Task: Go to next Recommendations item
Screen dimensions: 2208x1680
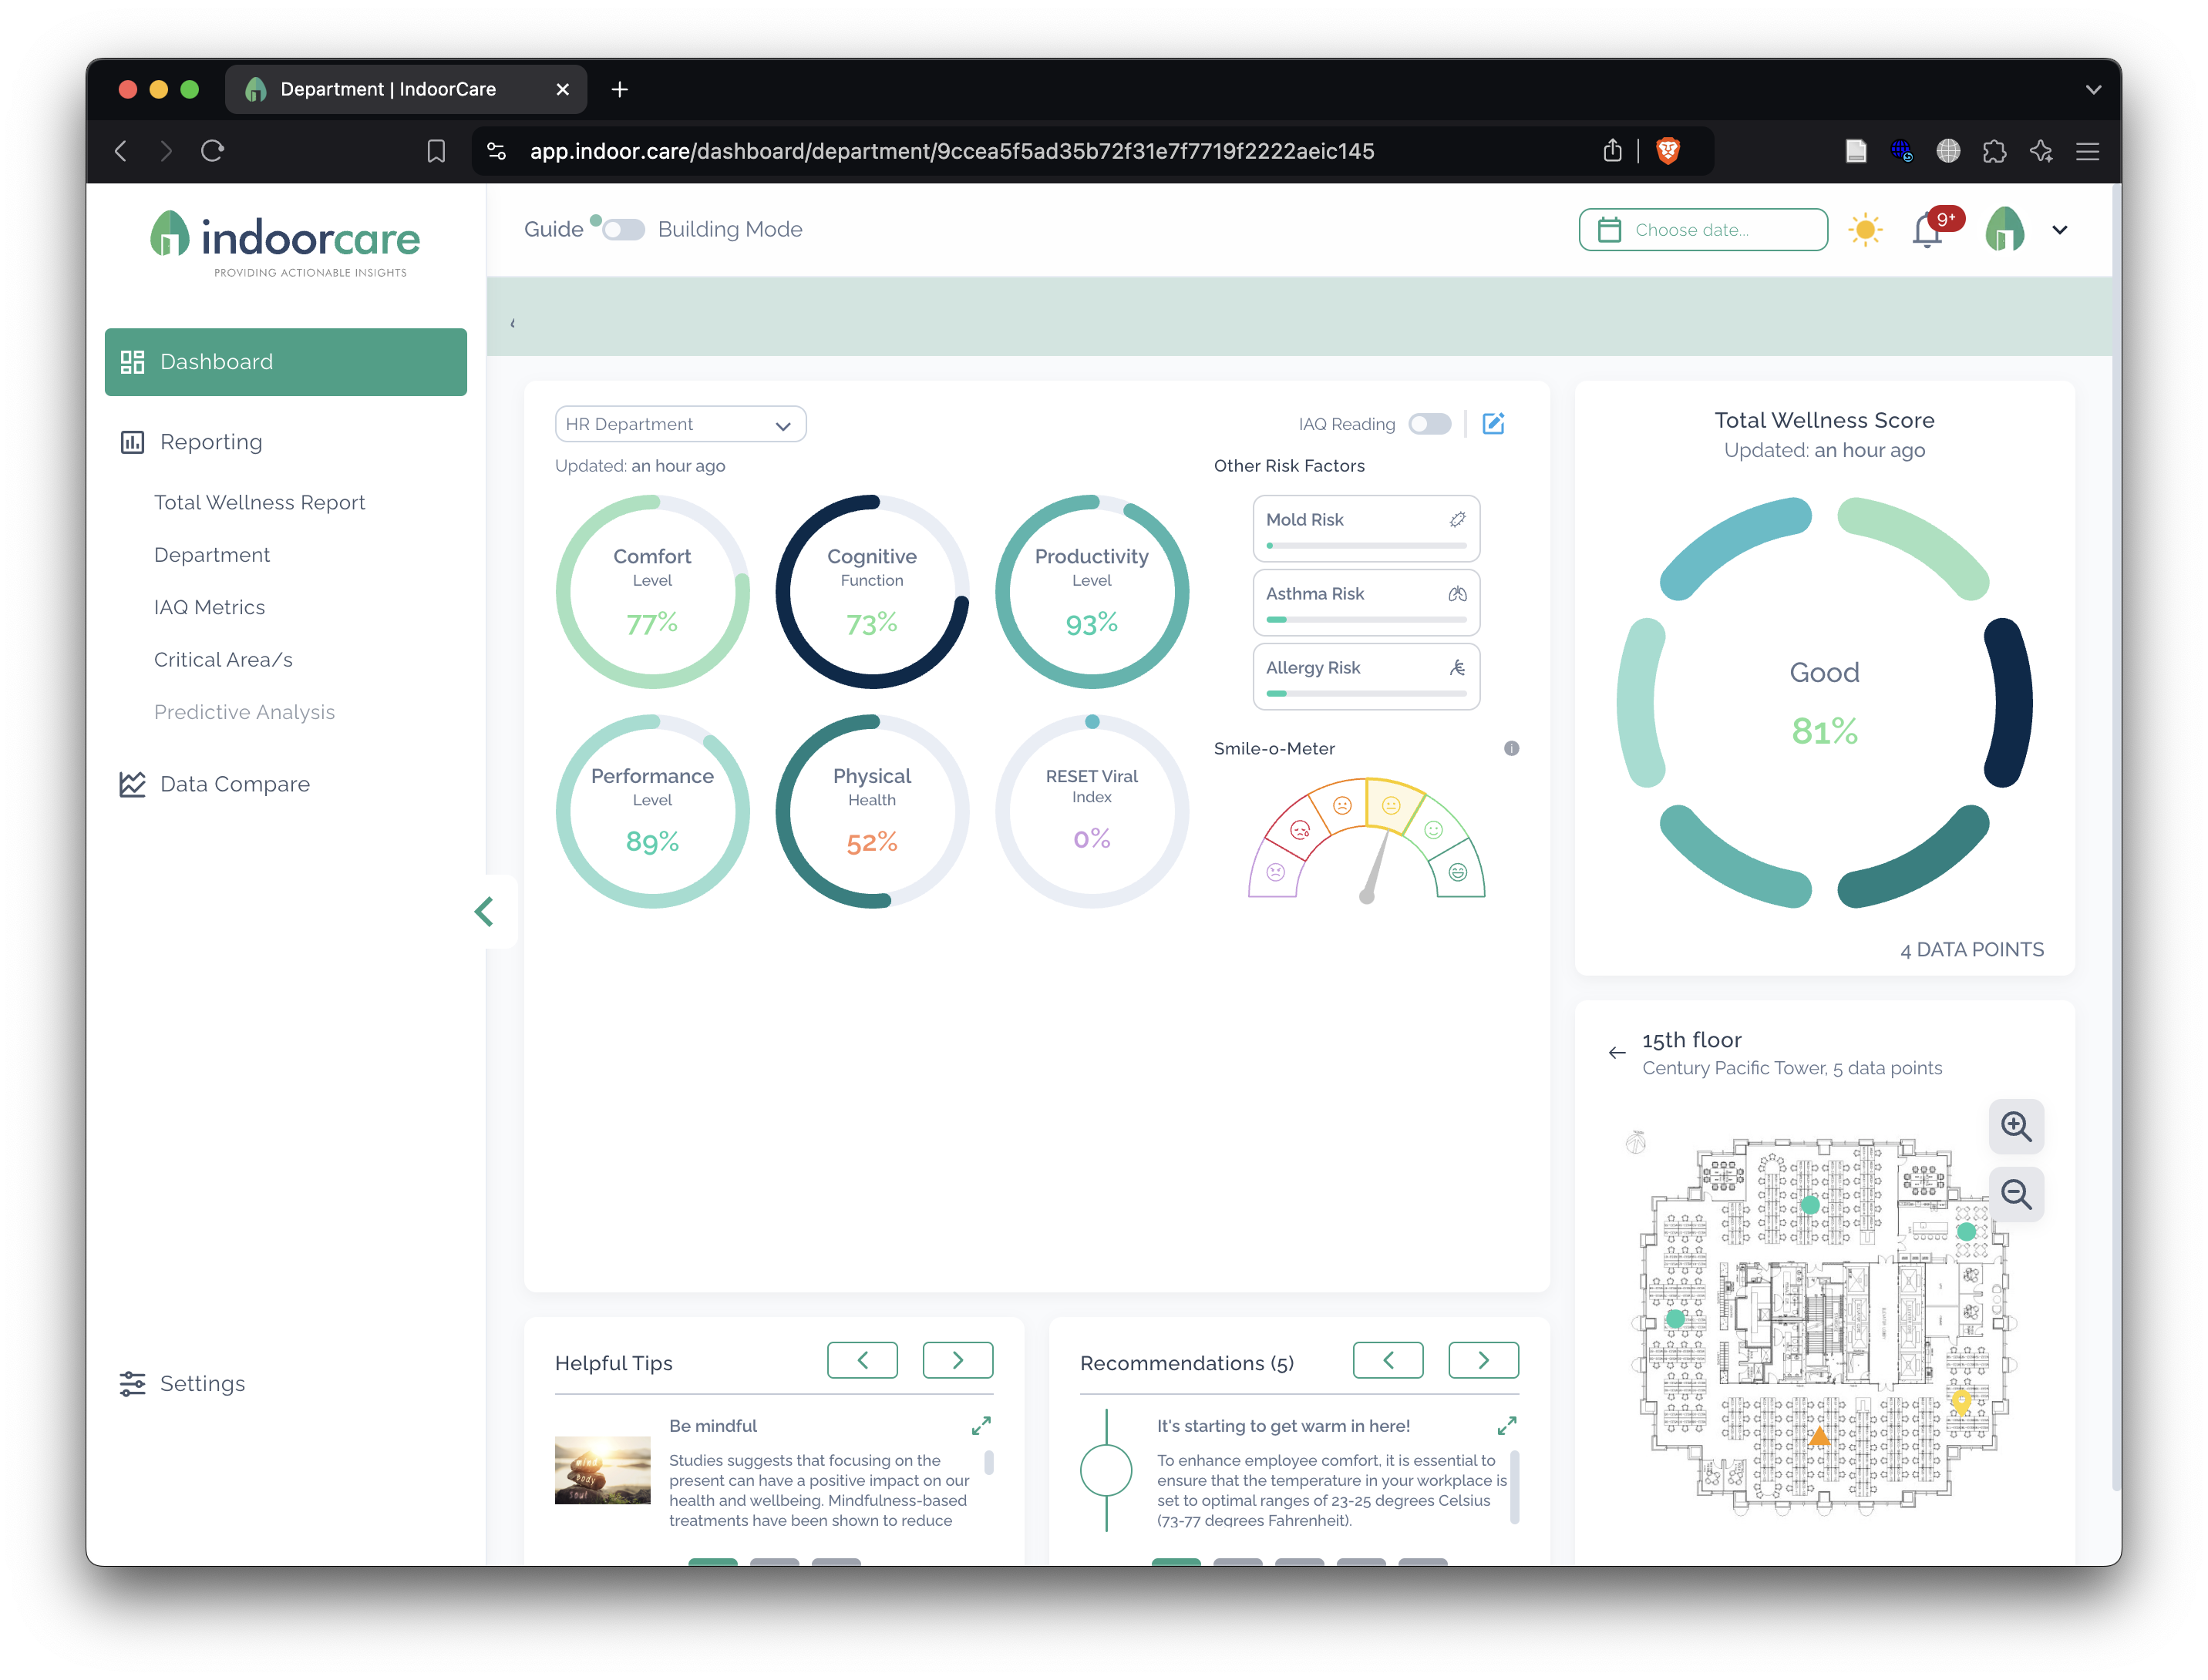Action: pyautogui.click(x=1483, y=1360)
